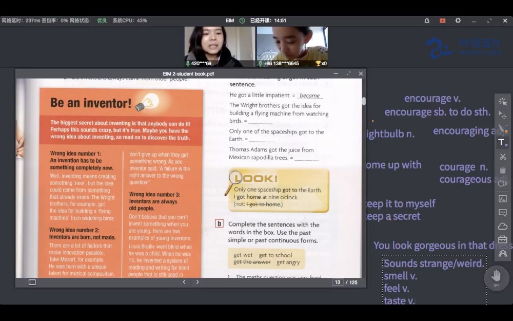This screenshot has width=513, height=321.
Task: Click the page number field showing 13
Action: pyautogui.click(x=337, y=282)
